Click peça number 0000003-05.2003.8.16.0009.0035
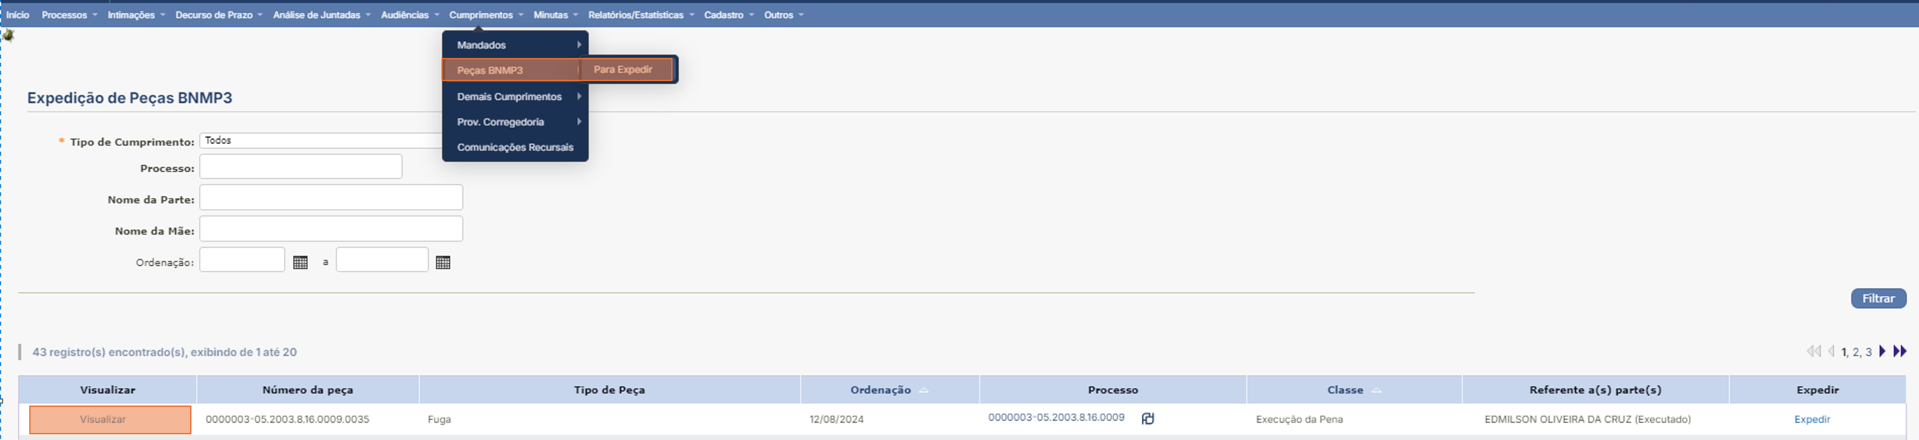 click(287, 419)
